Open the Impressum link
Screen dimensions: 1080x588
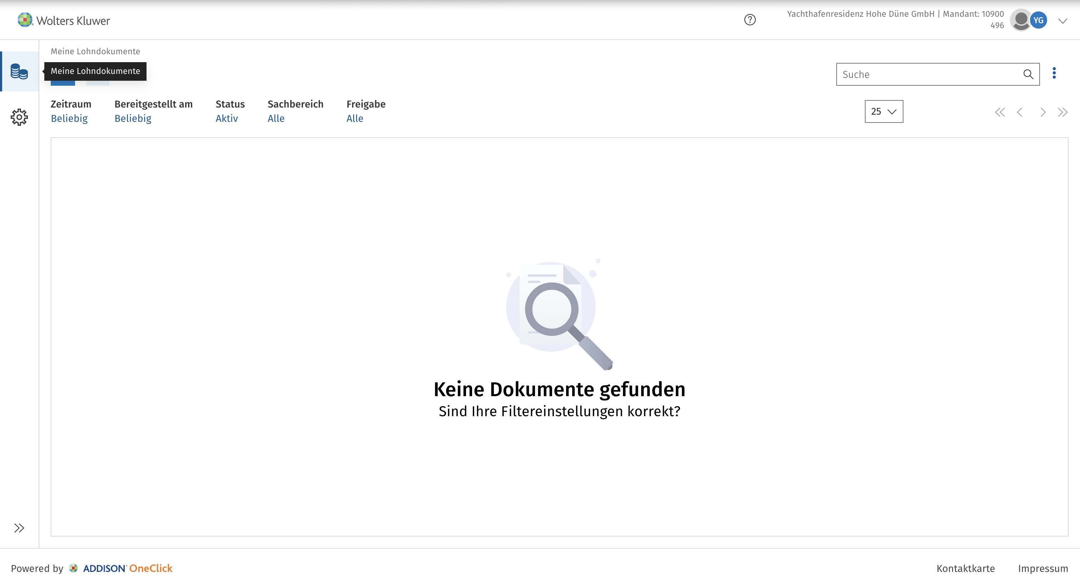pyautogui.click(x=1043, y=568)
